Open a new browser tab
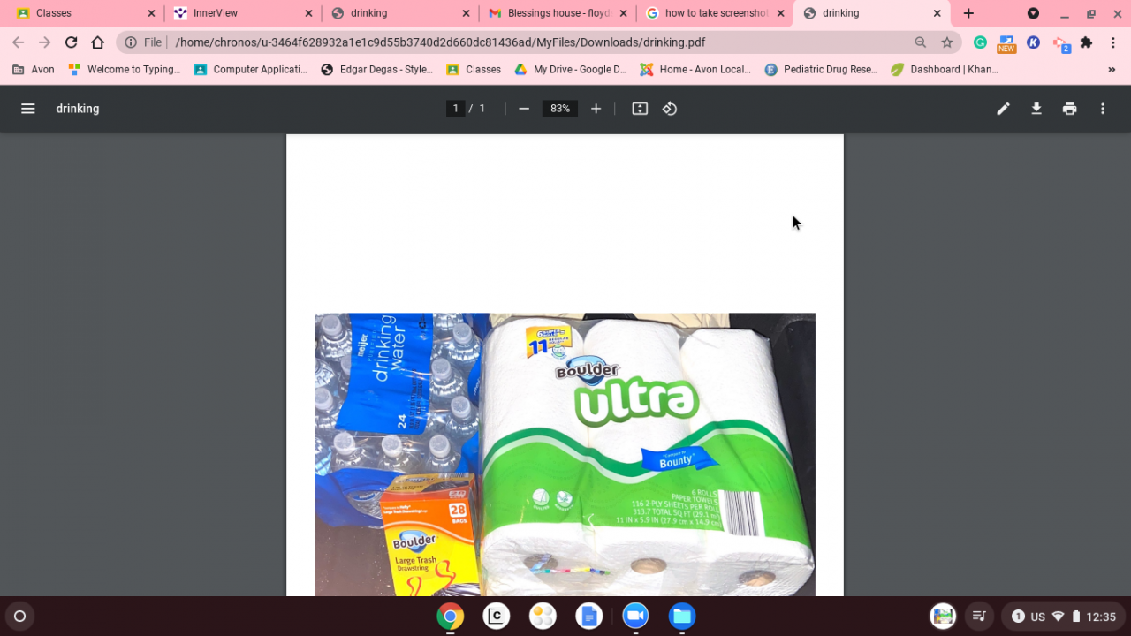The height and width of the screenshot is (636, 1131). 968,13
